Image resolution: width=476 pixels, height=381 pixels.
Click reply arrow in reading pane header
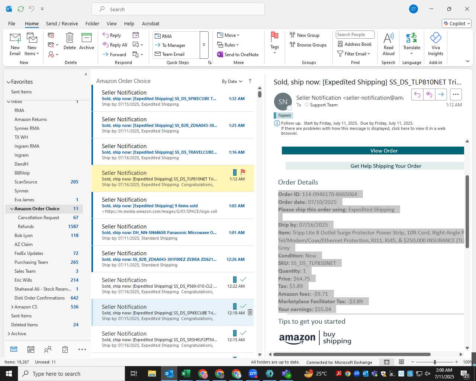tap(417, 95)
